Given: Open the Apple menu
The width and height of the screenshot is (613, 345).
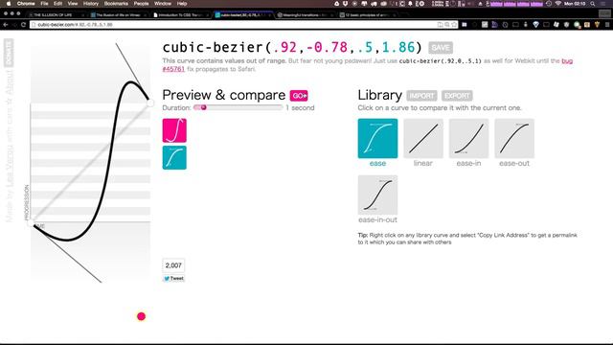Looking at the screenshot, I should pyautogui.click(x=8, y=4).
